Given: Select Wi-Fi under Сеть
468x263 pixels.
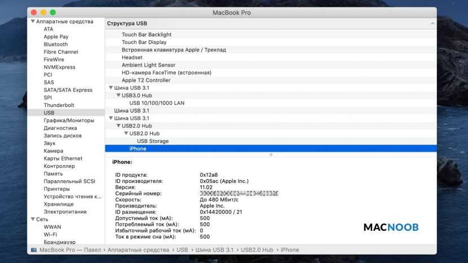Looking at the screenshot, I should [50, 234].
